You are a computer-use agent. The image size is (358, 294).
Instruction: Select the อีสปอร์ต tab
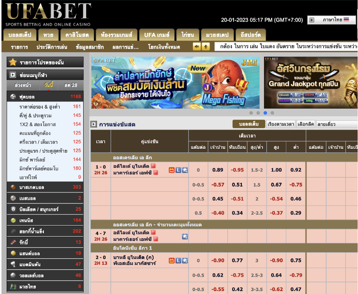coord(250,35)
